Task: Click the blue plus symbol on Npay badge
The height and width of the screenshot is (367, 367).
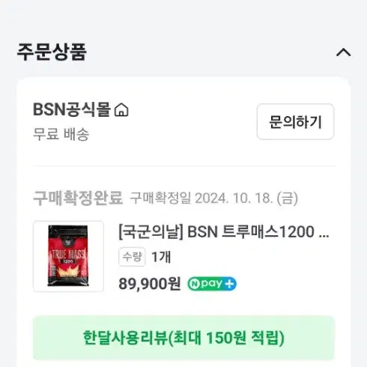Action: [229, 284]
